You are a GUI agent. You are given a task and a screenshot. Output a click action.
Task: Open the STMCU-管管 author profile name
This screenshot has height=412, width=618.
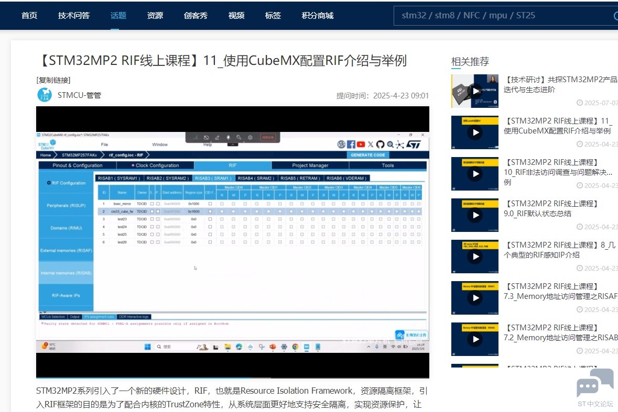click(79, 95)
